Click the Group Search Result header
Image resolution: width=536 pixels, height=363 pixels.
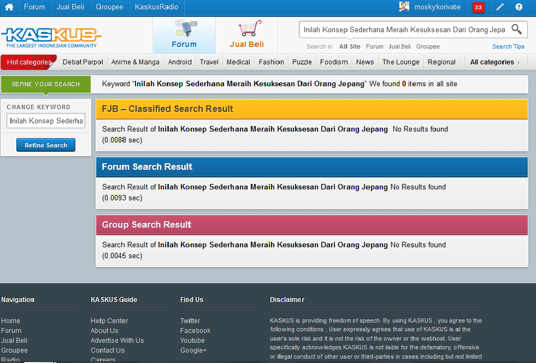pyautogui.click(x=312, y=224)
